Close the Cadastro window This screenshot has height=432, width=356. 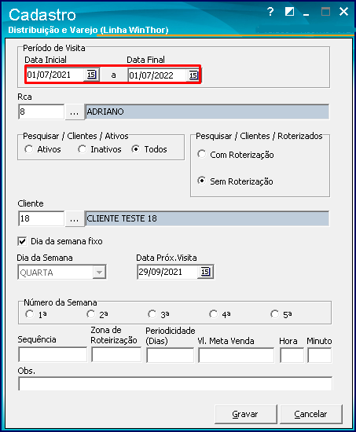pos(344,12)
